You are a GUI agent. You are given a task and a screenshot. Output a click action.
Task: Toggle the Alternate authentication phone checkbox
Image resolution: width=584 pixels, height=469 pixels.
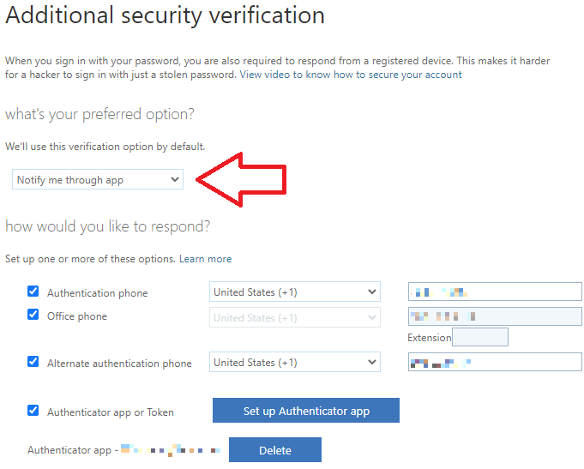click(33, 362)
